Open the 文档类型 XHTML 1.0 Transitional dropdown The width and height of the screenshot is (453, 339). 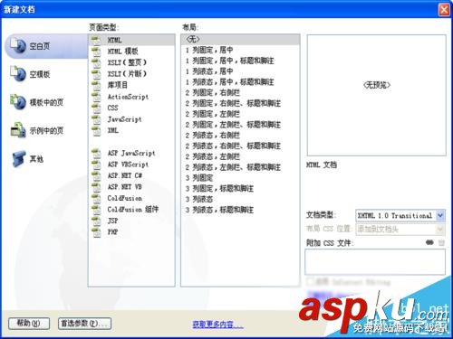point(400,215)
